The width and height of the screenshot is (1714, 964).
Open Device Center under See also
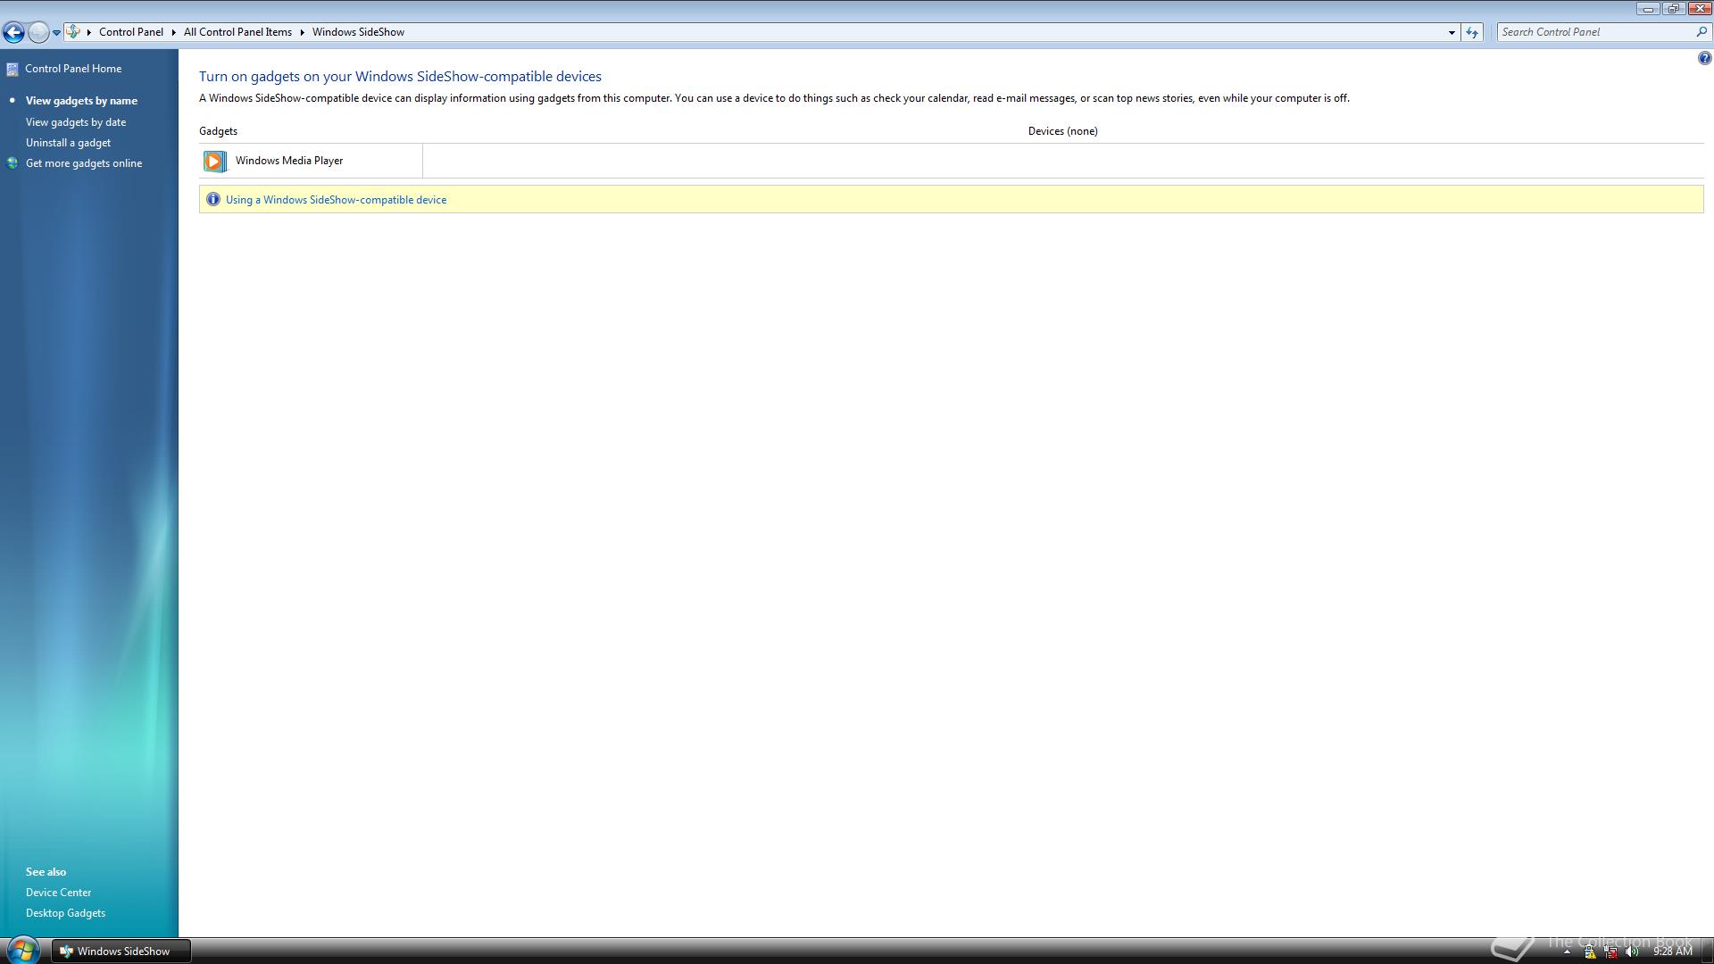tap(58, 893)
